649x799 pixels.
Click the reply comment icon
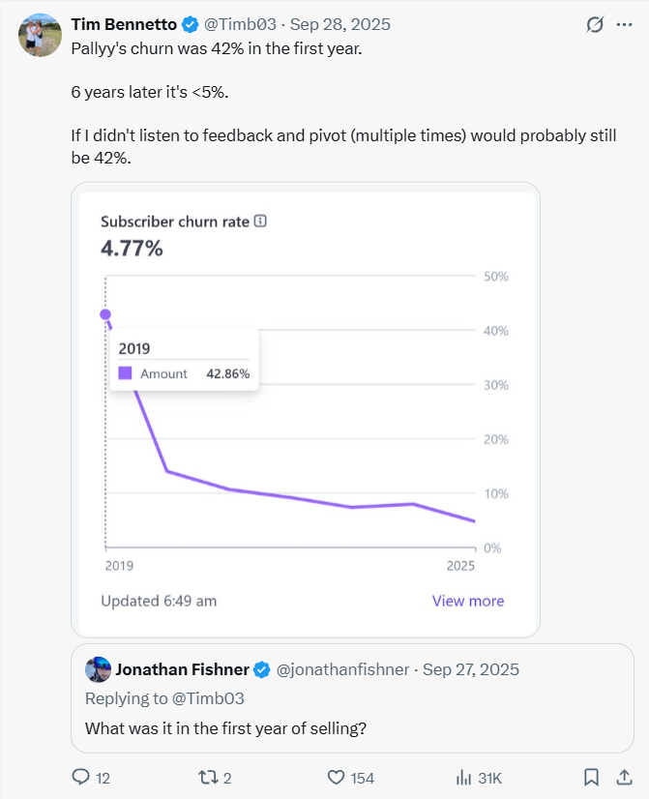coord(81,777)
